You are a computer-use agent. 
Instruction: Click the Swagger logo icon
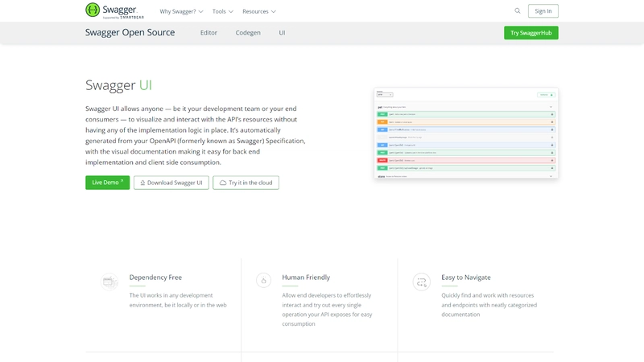coord(93,10)
